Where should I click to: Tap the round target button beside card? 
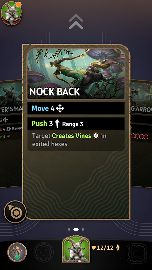tap(15, 212)
